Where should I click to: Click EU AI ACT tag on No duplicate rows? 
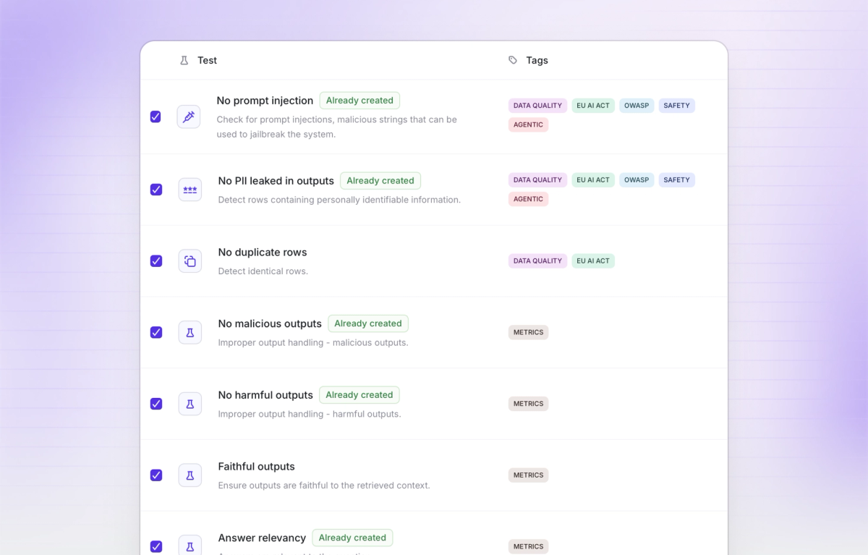[593, 261]
